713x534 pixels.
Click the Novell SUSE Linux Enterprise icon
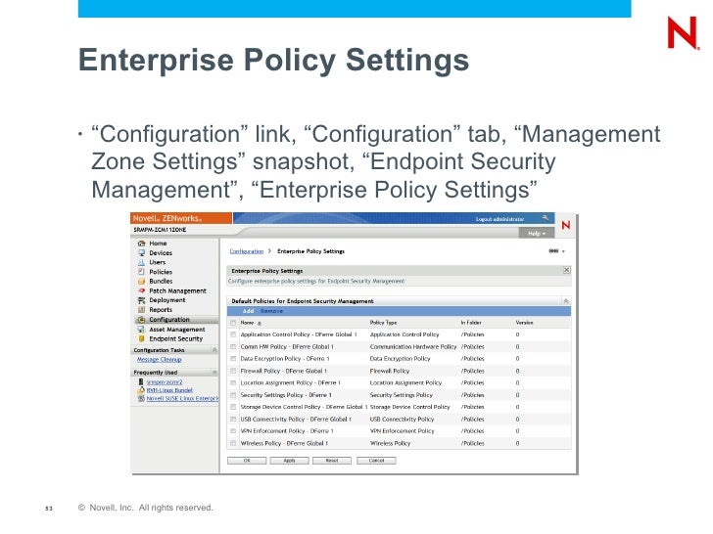(x=141, y=398)
